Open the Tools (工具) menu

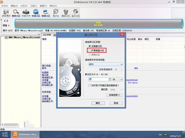coord(34,6)
